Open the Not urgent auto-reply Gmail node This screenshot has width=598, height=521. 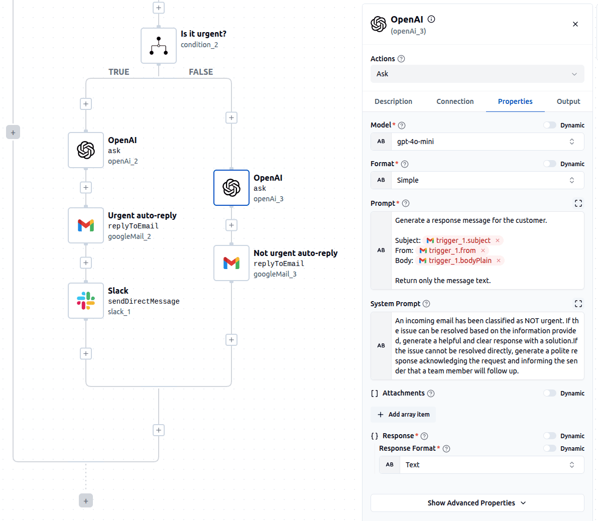tap(231, 263)
